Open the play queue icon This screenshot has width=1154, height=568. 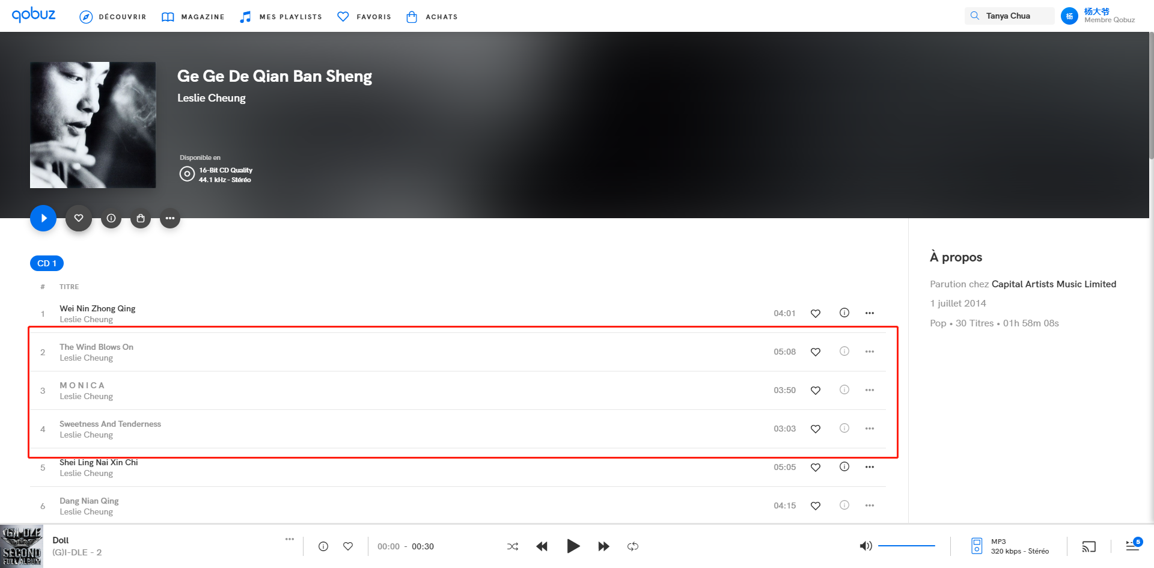pos(1134,545)
